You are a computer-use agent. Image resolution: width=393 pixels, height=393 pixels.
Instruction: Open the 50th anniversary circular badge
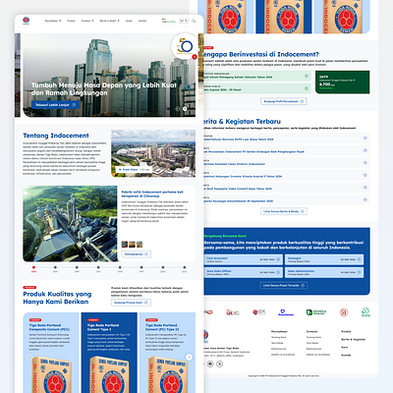click(184, 46)
